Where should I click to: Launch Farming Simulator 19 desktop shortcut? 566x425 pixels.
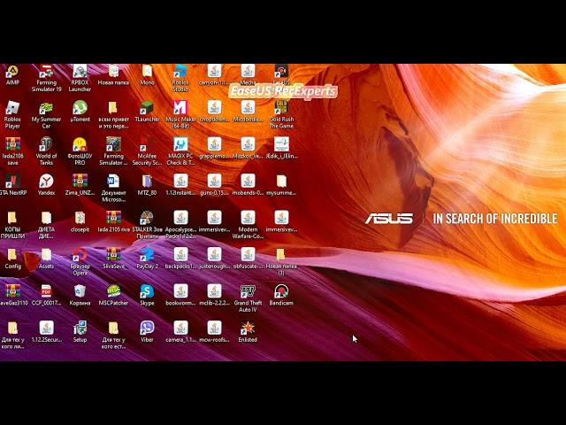coord(46,79)
